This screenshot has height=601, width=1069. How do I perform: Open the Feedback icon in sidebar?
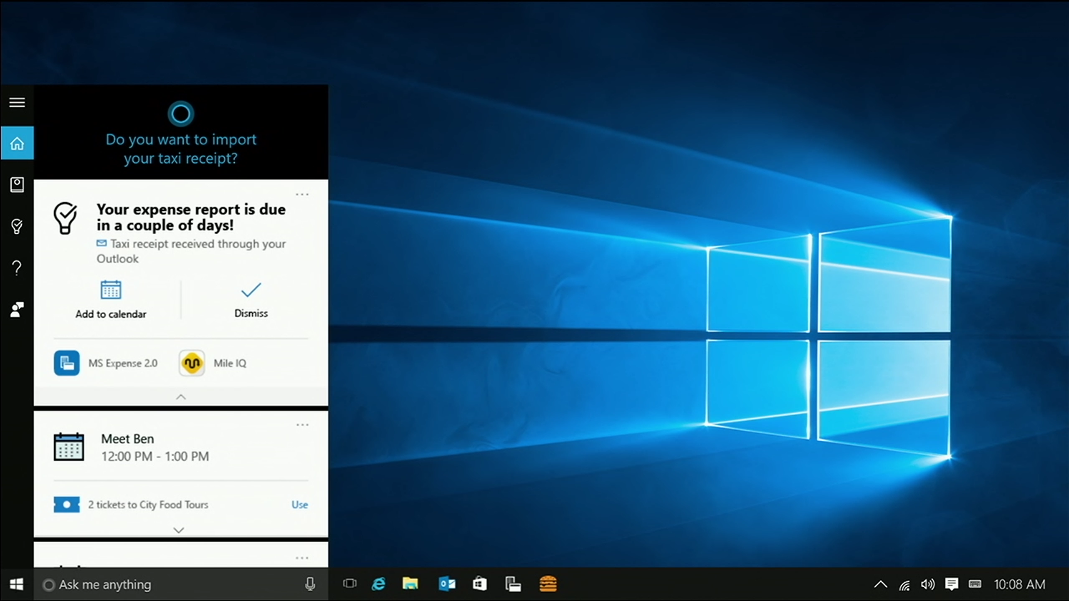pyautogui.click(x=17, y=309)
